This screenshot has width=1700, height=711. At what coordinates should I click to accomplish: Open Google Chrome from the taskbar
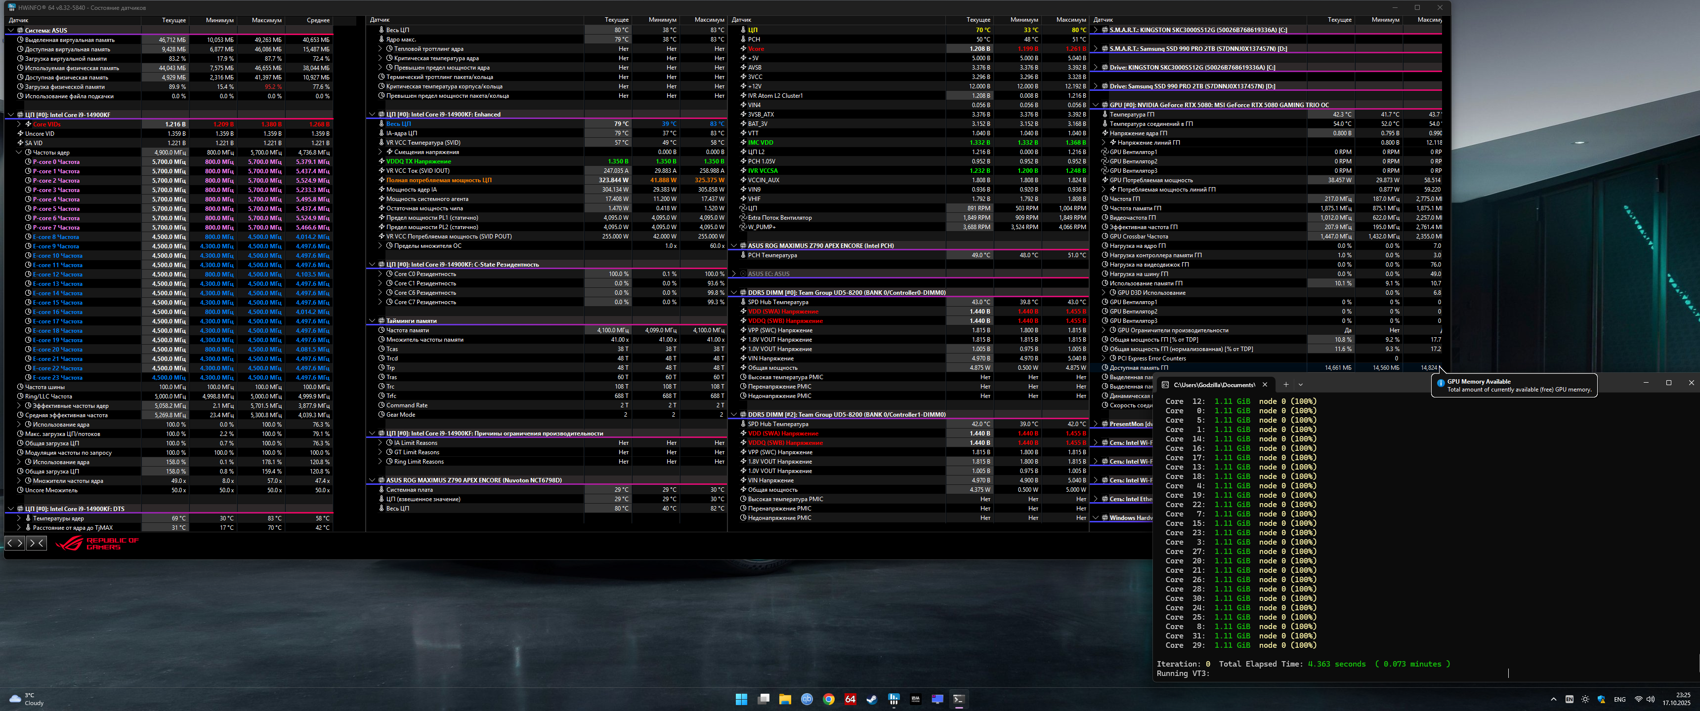828,699
